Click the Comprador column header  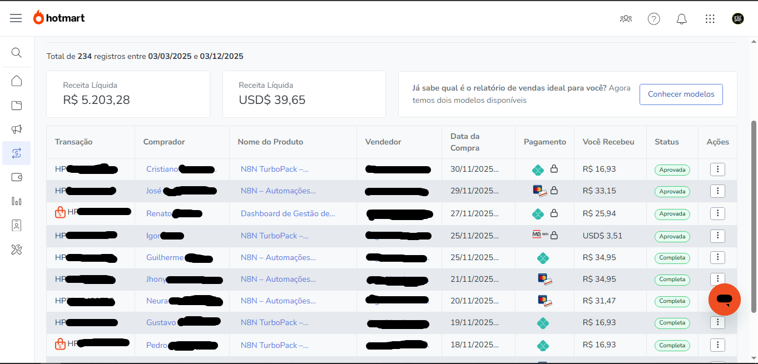coord(164,142)
